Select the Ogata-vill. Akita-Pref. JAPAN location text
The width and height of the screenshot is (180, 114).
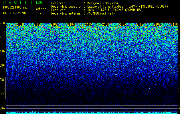point(128,7)
